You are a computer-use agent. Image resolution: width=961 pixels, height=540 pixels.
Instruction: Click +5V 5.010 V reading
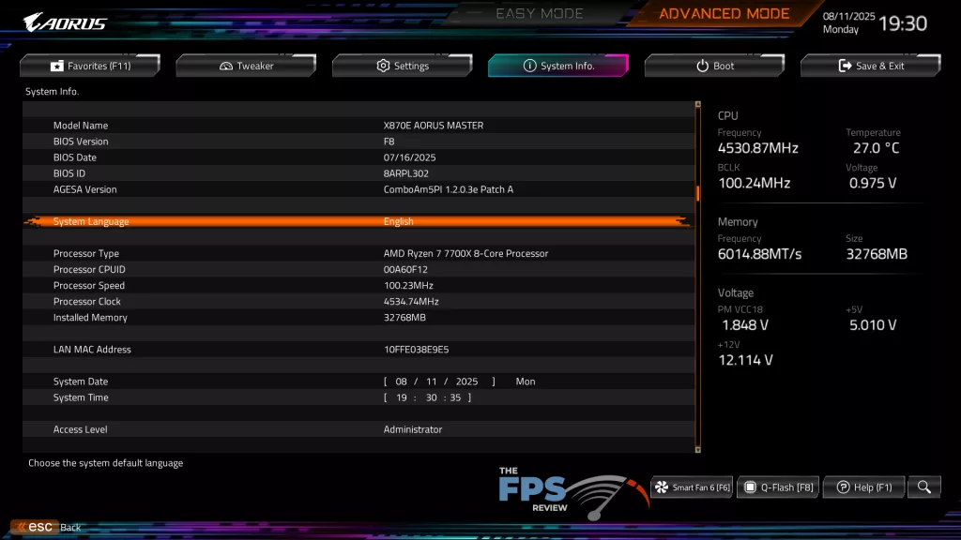[x=873, y=324]
